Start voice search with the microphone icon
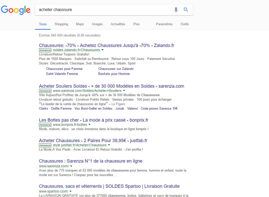Image resolution: width=269 pixels, height=197 pixels. [x=176, y=9]
